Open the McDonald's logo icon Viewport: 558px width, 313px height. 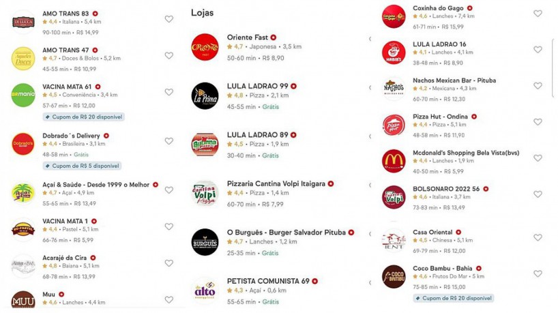click(x=394, y=161)
